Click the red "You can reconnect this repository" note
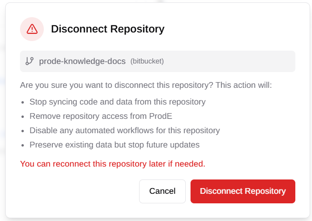Screen dimensions: 312x221 tap(112, 164)
